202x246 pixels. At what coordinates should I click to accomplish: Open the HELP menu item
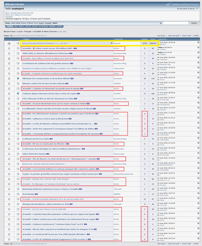[16, 26]
